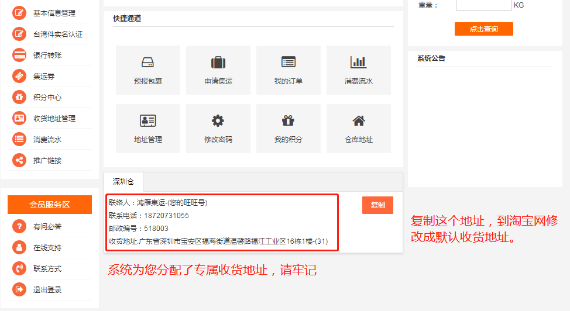The width and height of the screenshot is (570, 311).
Task: Open 基本信息管理 in the sidebar
Action: pos(54,13)
